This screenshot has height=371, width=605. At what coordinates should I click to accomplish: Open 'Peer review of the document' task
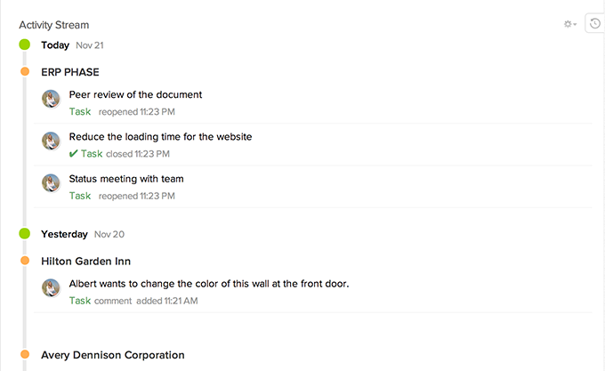[135, 94]
